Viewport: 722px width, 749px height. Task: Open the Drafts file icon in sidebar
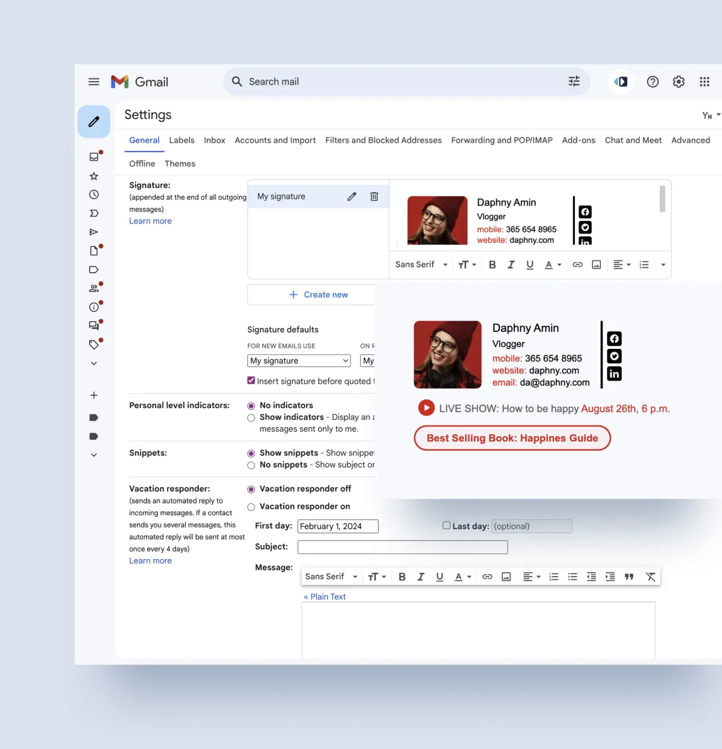pos(94,251)
